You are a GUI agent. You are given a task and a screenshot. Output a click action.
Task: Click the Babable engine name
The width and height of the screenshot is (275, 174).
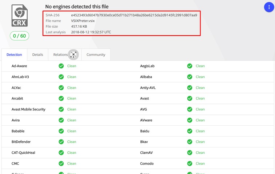pyautogui.click(x=18, y=131)
